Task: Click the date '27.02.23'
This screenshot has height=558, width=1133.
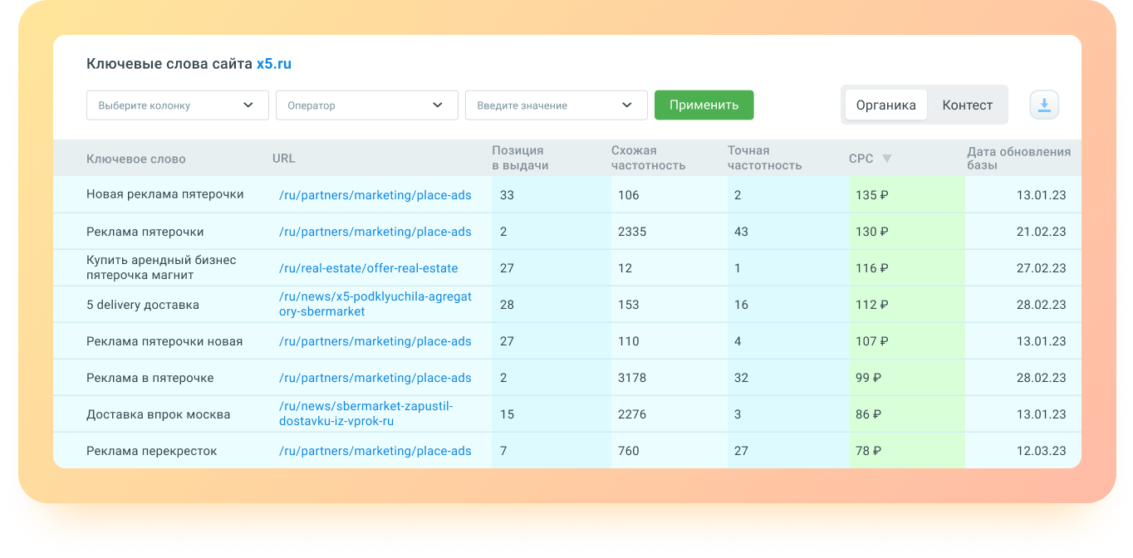Action: pos(1042,268)
